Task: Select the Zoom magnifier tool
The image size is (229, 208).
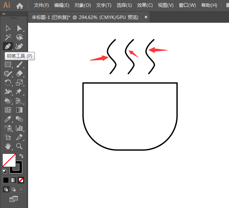Action: [19, 146]
